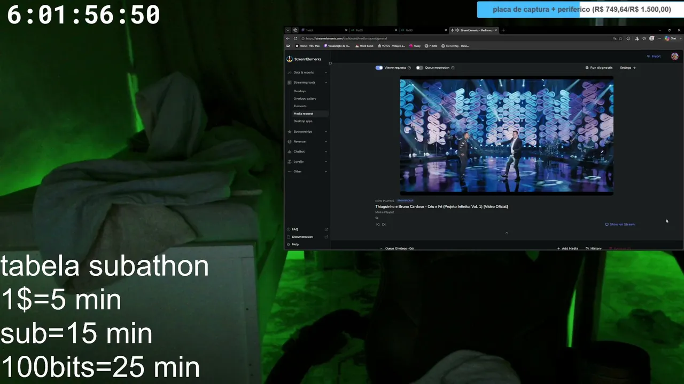Collapse the now playing panel chevron

(507, 233)
